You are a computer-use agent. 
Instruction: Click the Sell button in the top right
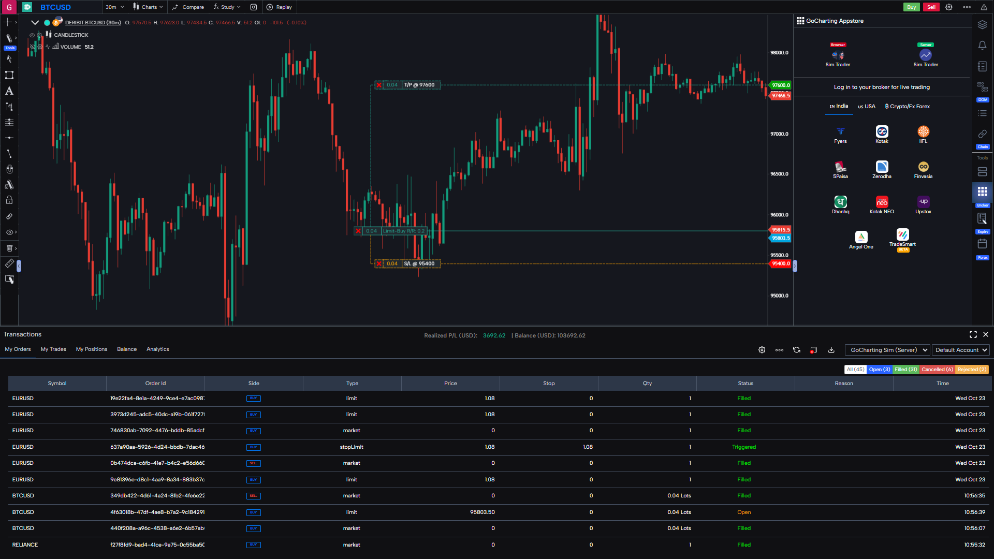click(931, 7)
